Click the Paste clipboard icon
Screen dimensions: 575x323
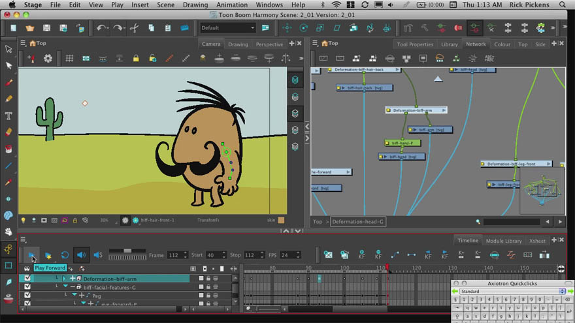point(167,28)
